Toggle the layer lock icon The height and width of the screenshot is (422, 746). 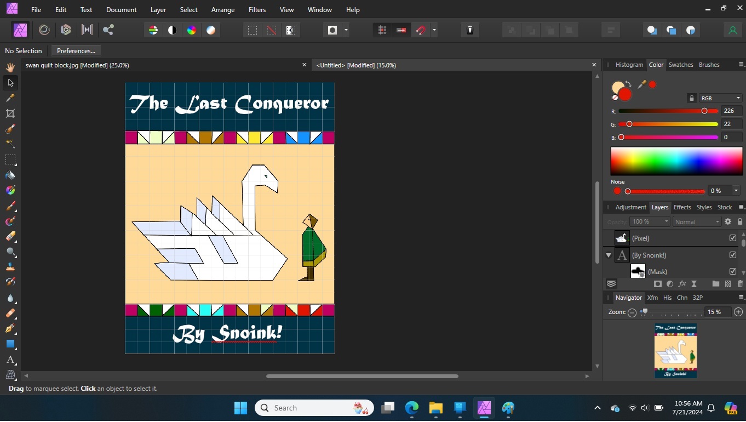coord(740,221)
